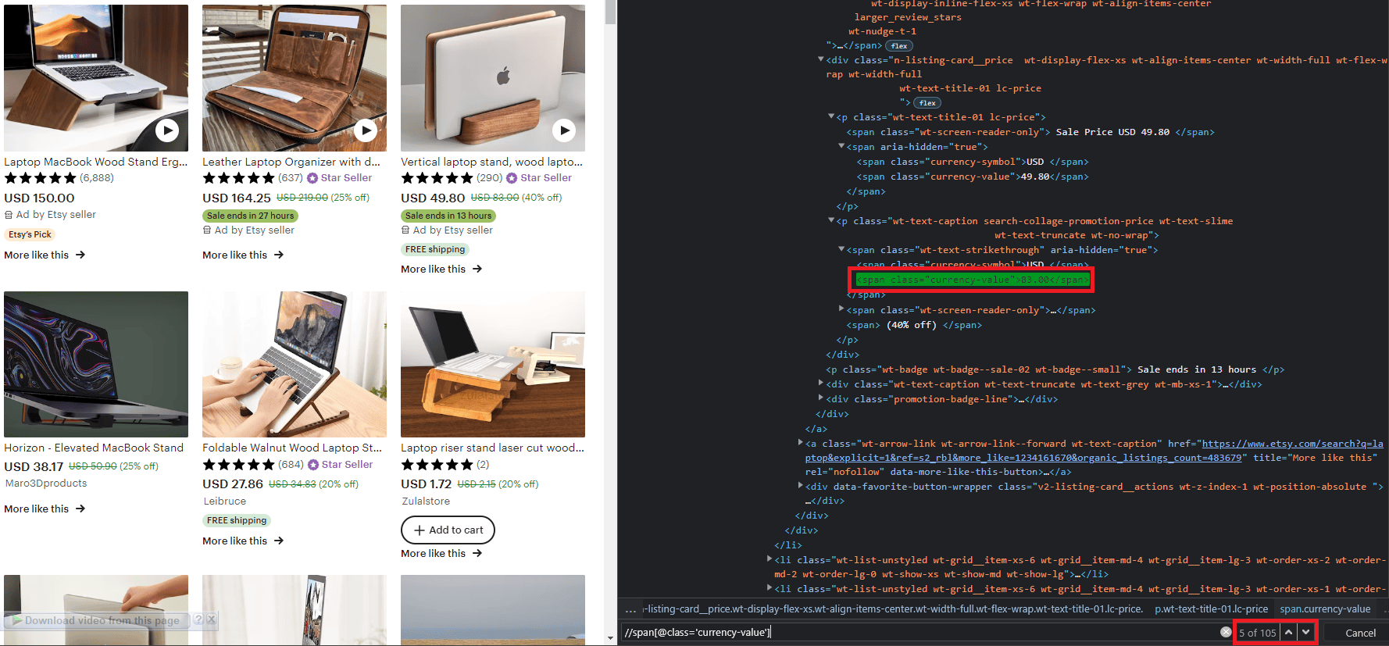Cancel the DevTools search
Viewport: 1389px width, 646px height.
(x=1360, y=633)
